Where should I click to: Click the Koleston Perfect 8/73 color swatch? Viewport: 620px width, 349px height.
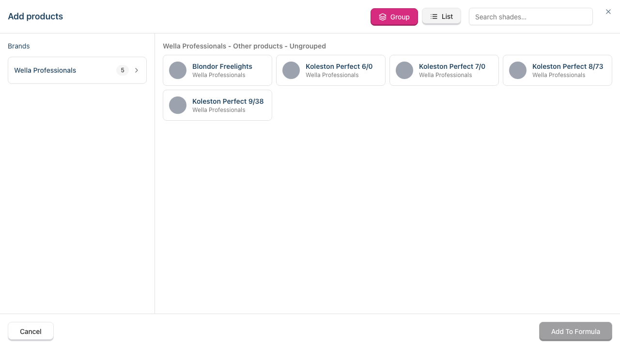tap(518, 70)
